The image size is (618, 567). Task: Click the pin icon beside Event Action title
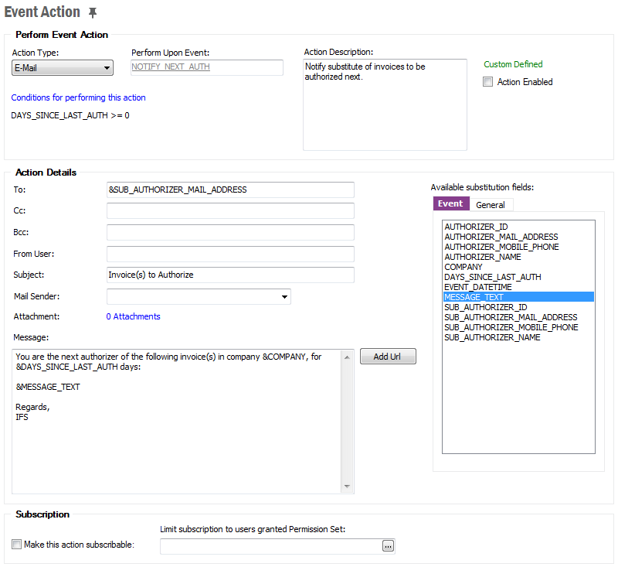pyautogui.click(x=93, y=13)
